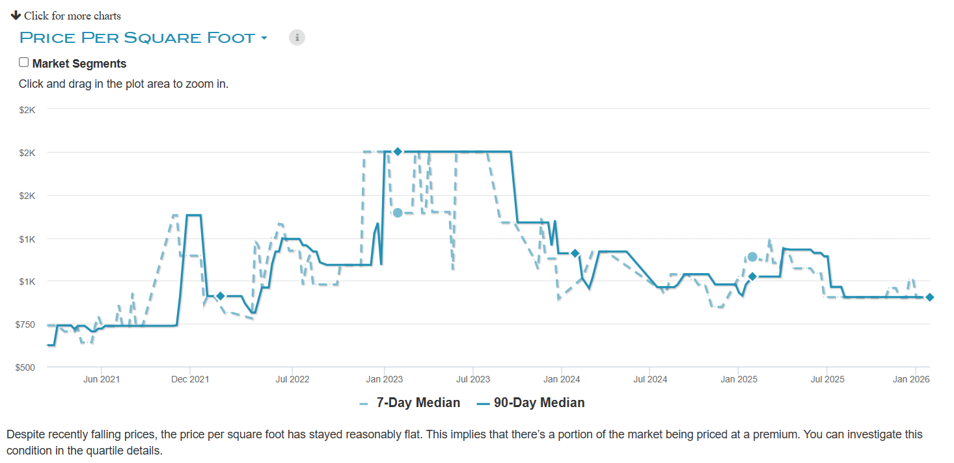Click the solid 90-Day Median legend line symbol
This screenshot has height=463, width=954.
click(482, 404)
